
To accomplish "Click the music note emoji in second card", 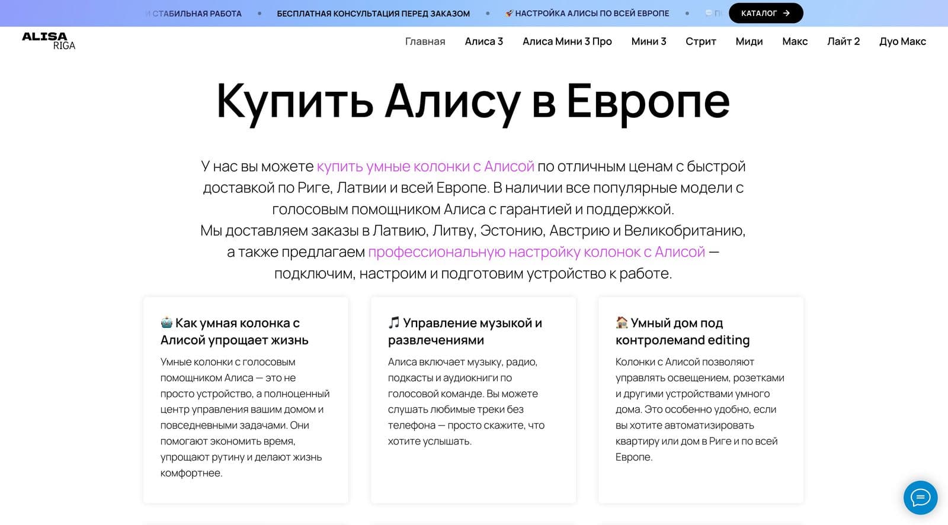I will tap(394, 323).
